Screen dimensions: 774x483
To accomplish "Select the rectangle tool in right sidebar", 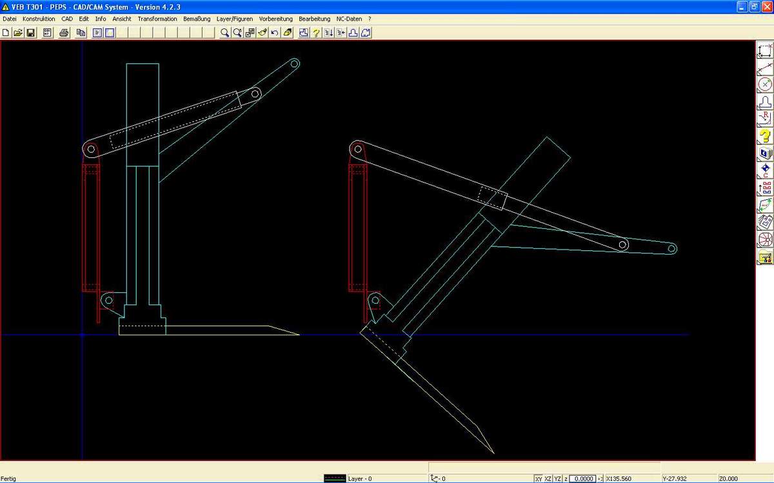I will (765, 51).
